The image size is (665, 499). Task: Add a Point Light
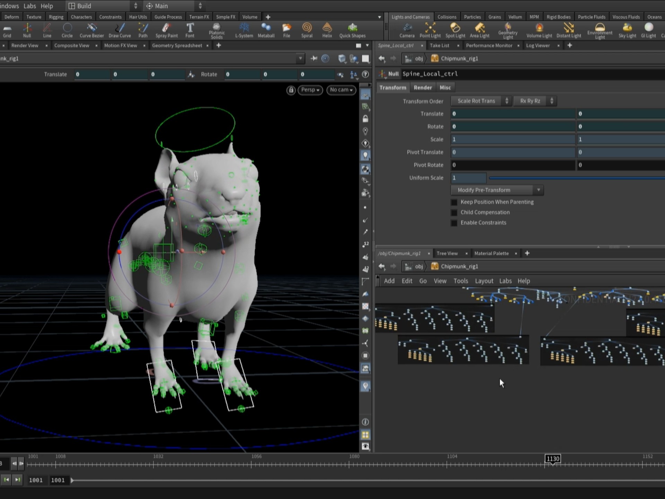tap(430, 30)
